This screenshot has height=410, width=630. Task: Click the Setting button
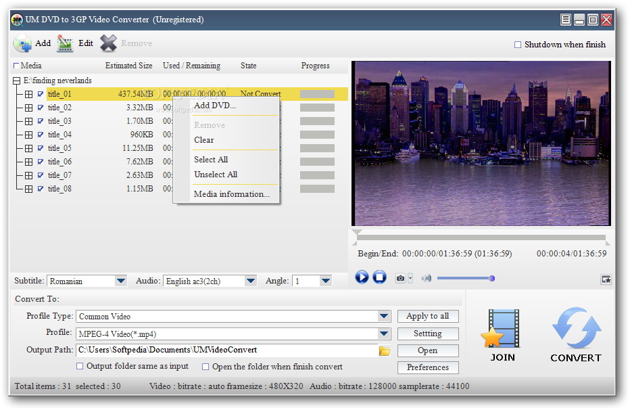click(x=427, y=334)
